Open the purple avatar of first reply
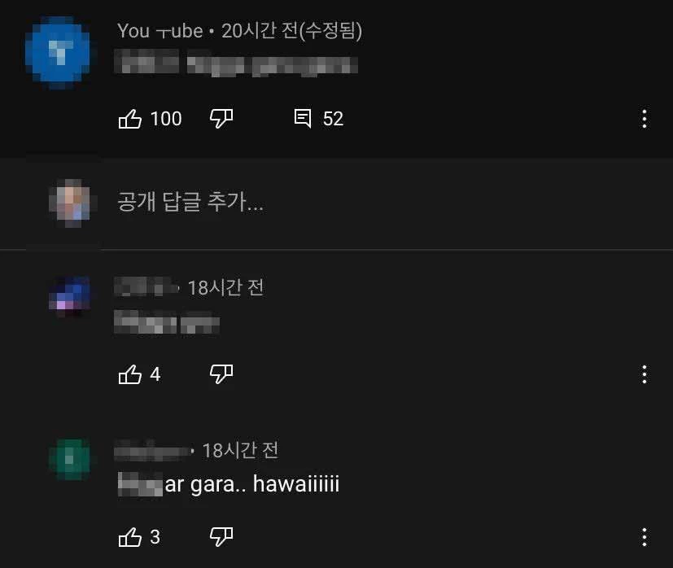The height and width of the screenshot is (568, 673). click(x=70, y=296)
